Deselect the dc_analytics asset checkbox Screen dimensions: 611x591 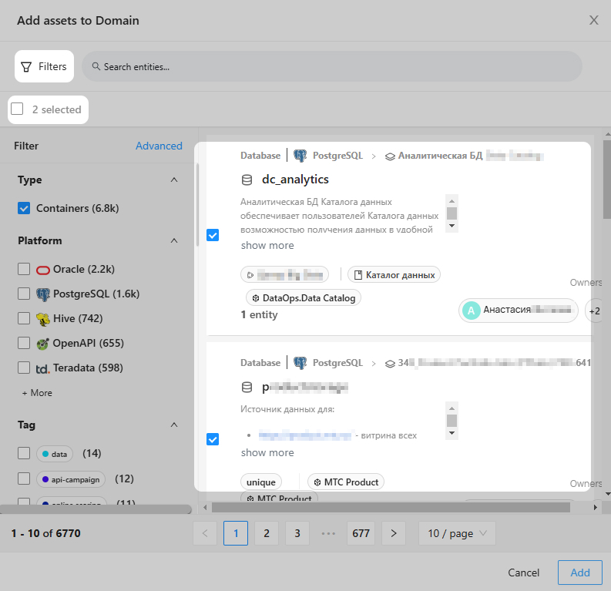click(213, 235)
